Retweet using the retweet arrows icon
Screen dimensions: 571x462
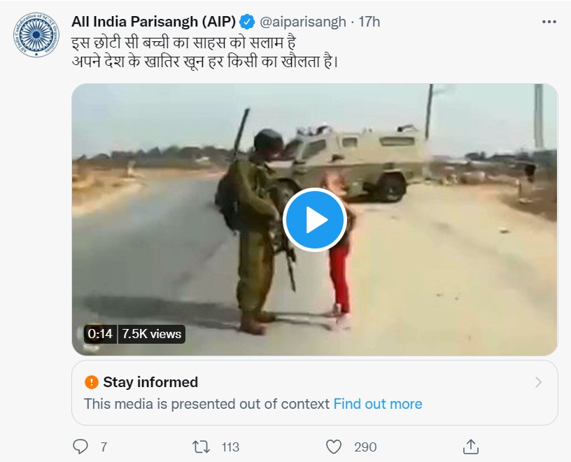(x=202, y=446)
